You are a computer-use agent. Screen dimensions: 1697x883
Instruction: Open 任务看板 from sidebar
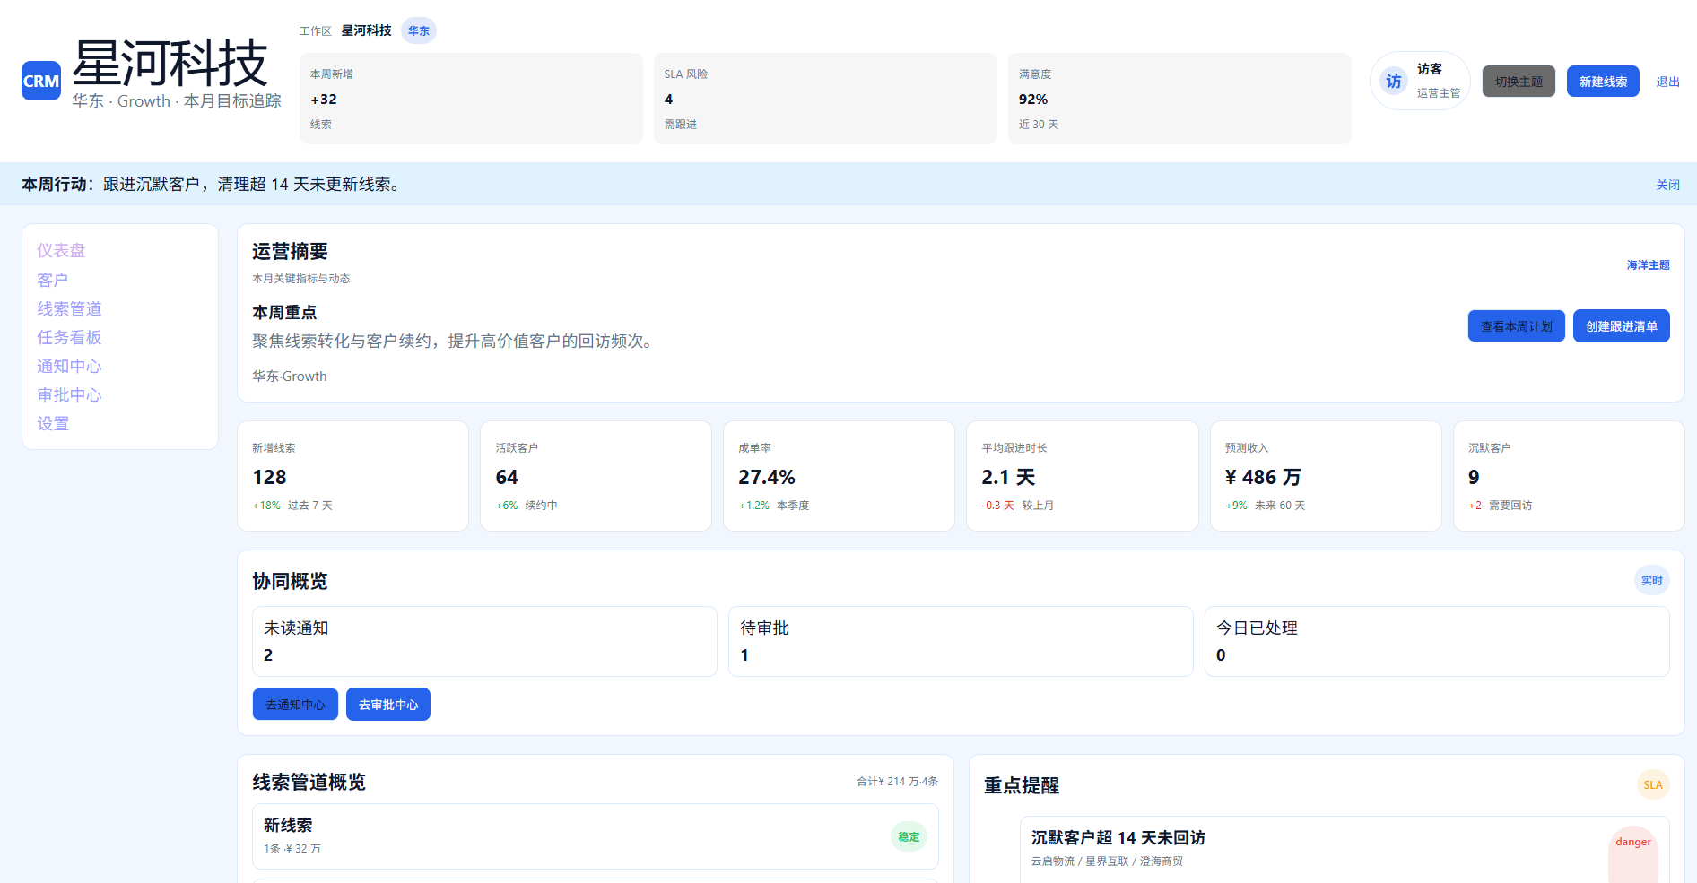(69, 337)
